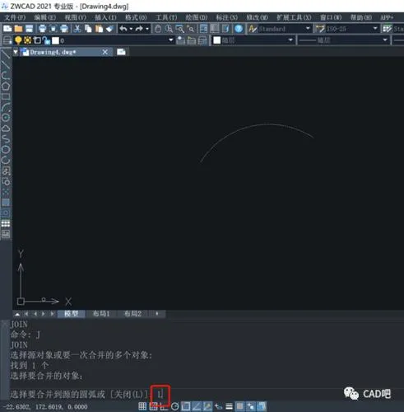
Task: Cut selection with the scissors icon
Action: pyautogui.click(x=77, y=29)
